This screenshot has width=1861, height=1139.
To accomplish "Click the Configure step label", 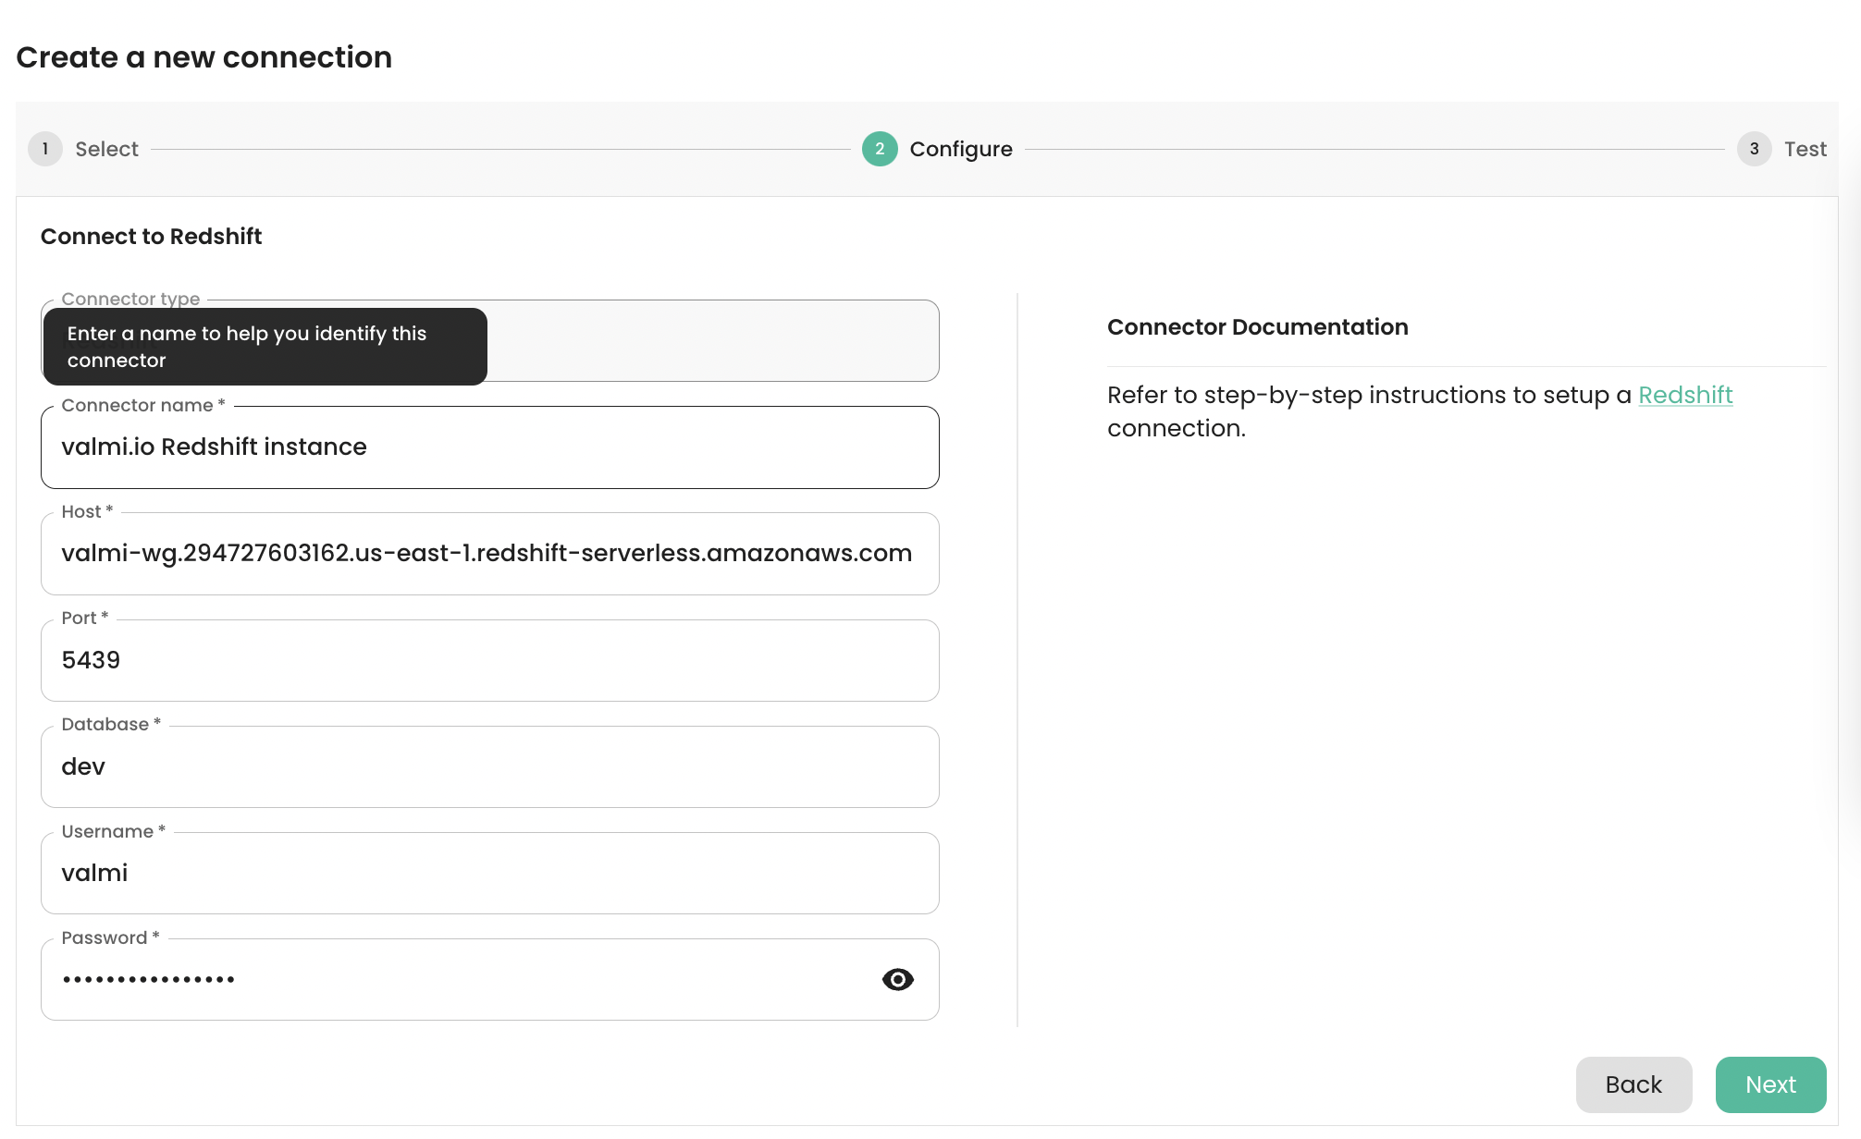I will [x=962, y=148].
